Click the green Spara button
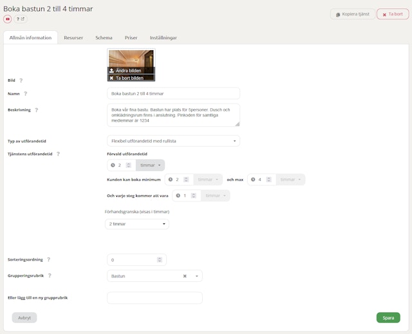 (388, 318)
